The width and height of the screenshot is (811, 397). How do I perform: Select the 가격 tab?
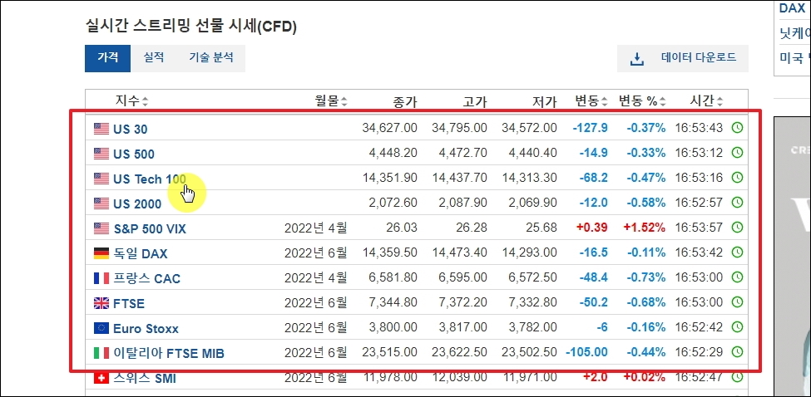[107, 58]
